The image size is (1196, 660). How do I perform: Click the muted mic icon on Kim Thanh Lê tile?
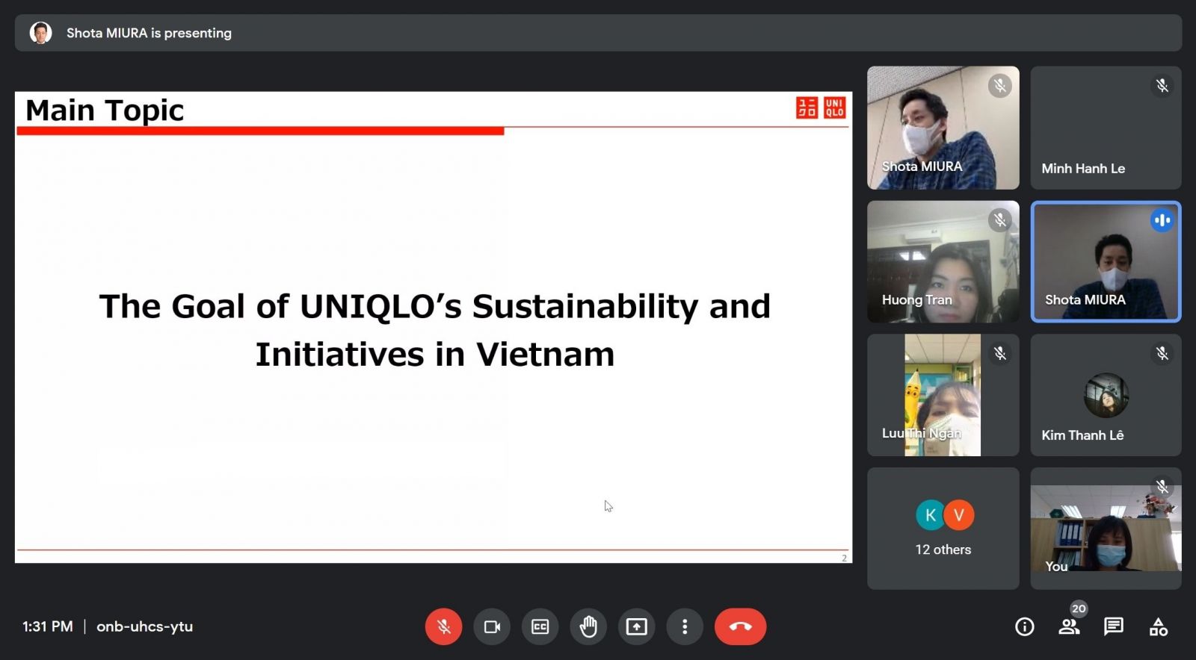tap(1162, 353)
